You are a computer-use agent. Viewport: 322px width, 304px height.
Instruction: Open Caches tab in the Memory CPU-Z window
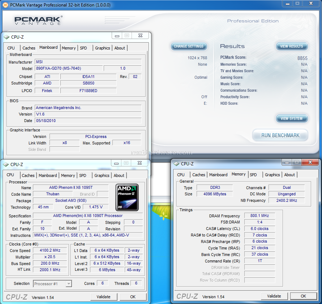(x=198, y=175)
